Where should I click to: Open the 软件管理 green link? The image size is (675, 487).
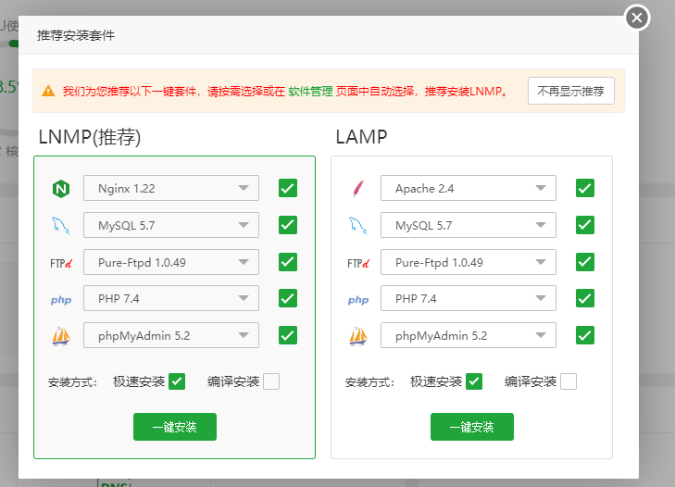tap(310, 92)
